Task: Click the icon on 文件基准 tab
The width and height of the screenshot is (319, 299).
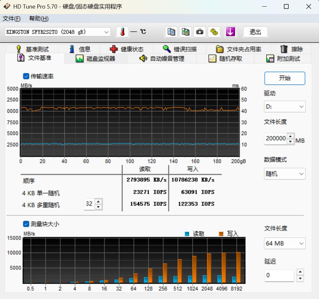Action: pos(21,58)
